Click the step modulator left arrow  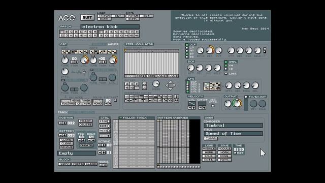pos(167,85)
